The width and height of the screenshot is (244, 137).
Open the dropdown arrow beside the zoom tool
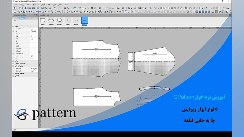52,8
